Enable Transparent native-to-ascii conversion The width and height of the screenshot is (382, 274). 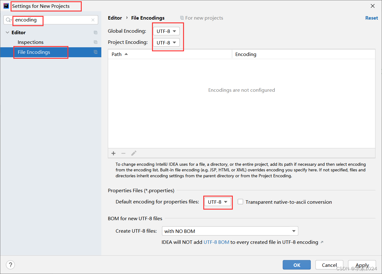click(x=240, y=202)
